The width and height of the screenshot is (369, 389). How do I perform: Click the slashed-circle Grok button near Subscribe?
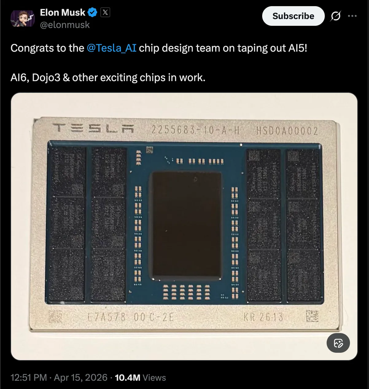pos(335,16)
